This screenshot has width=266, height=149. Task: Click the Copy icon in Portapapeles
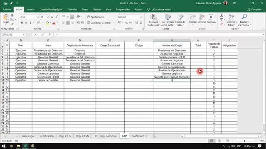pyautogui.click(x=12, y=19)
